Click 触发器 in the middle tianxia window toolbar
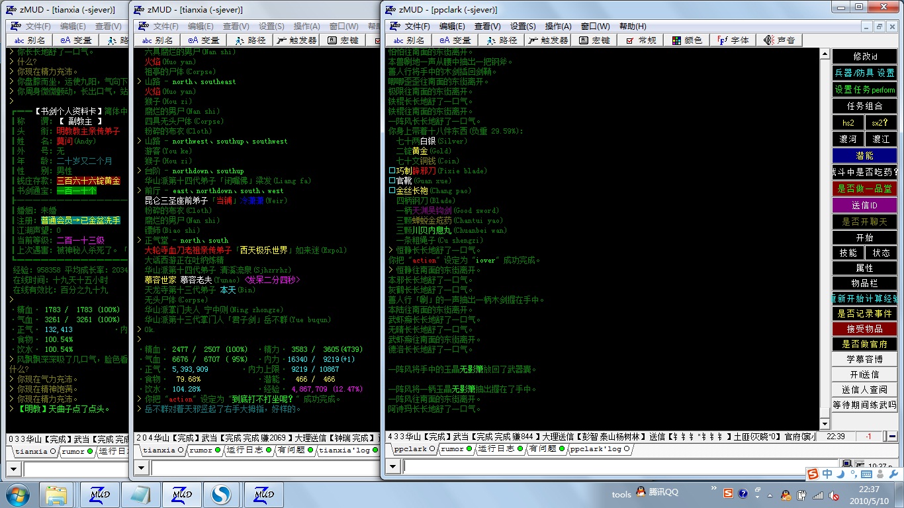The width and height of the screenshot is (904, 508). coord(294,40)
